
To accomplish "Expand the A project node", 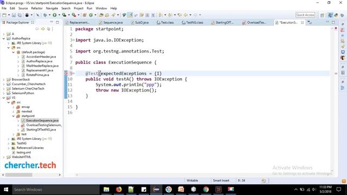I will tap(4, 34).
